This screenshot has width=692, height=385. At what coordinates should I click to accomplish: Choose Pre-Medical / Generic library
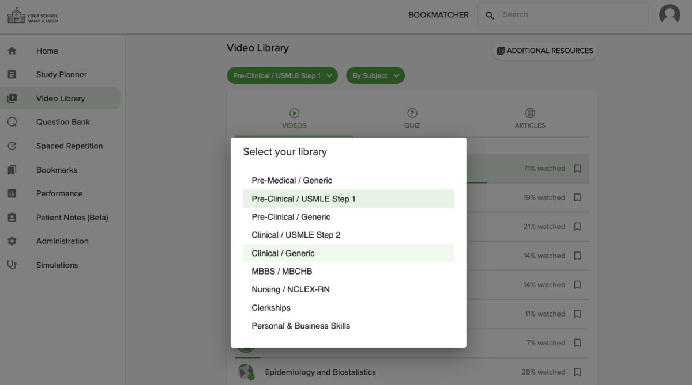click(x=348, y=180)
